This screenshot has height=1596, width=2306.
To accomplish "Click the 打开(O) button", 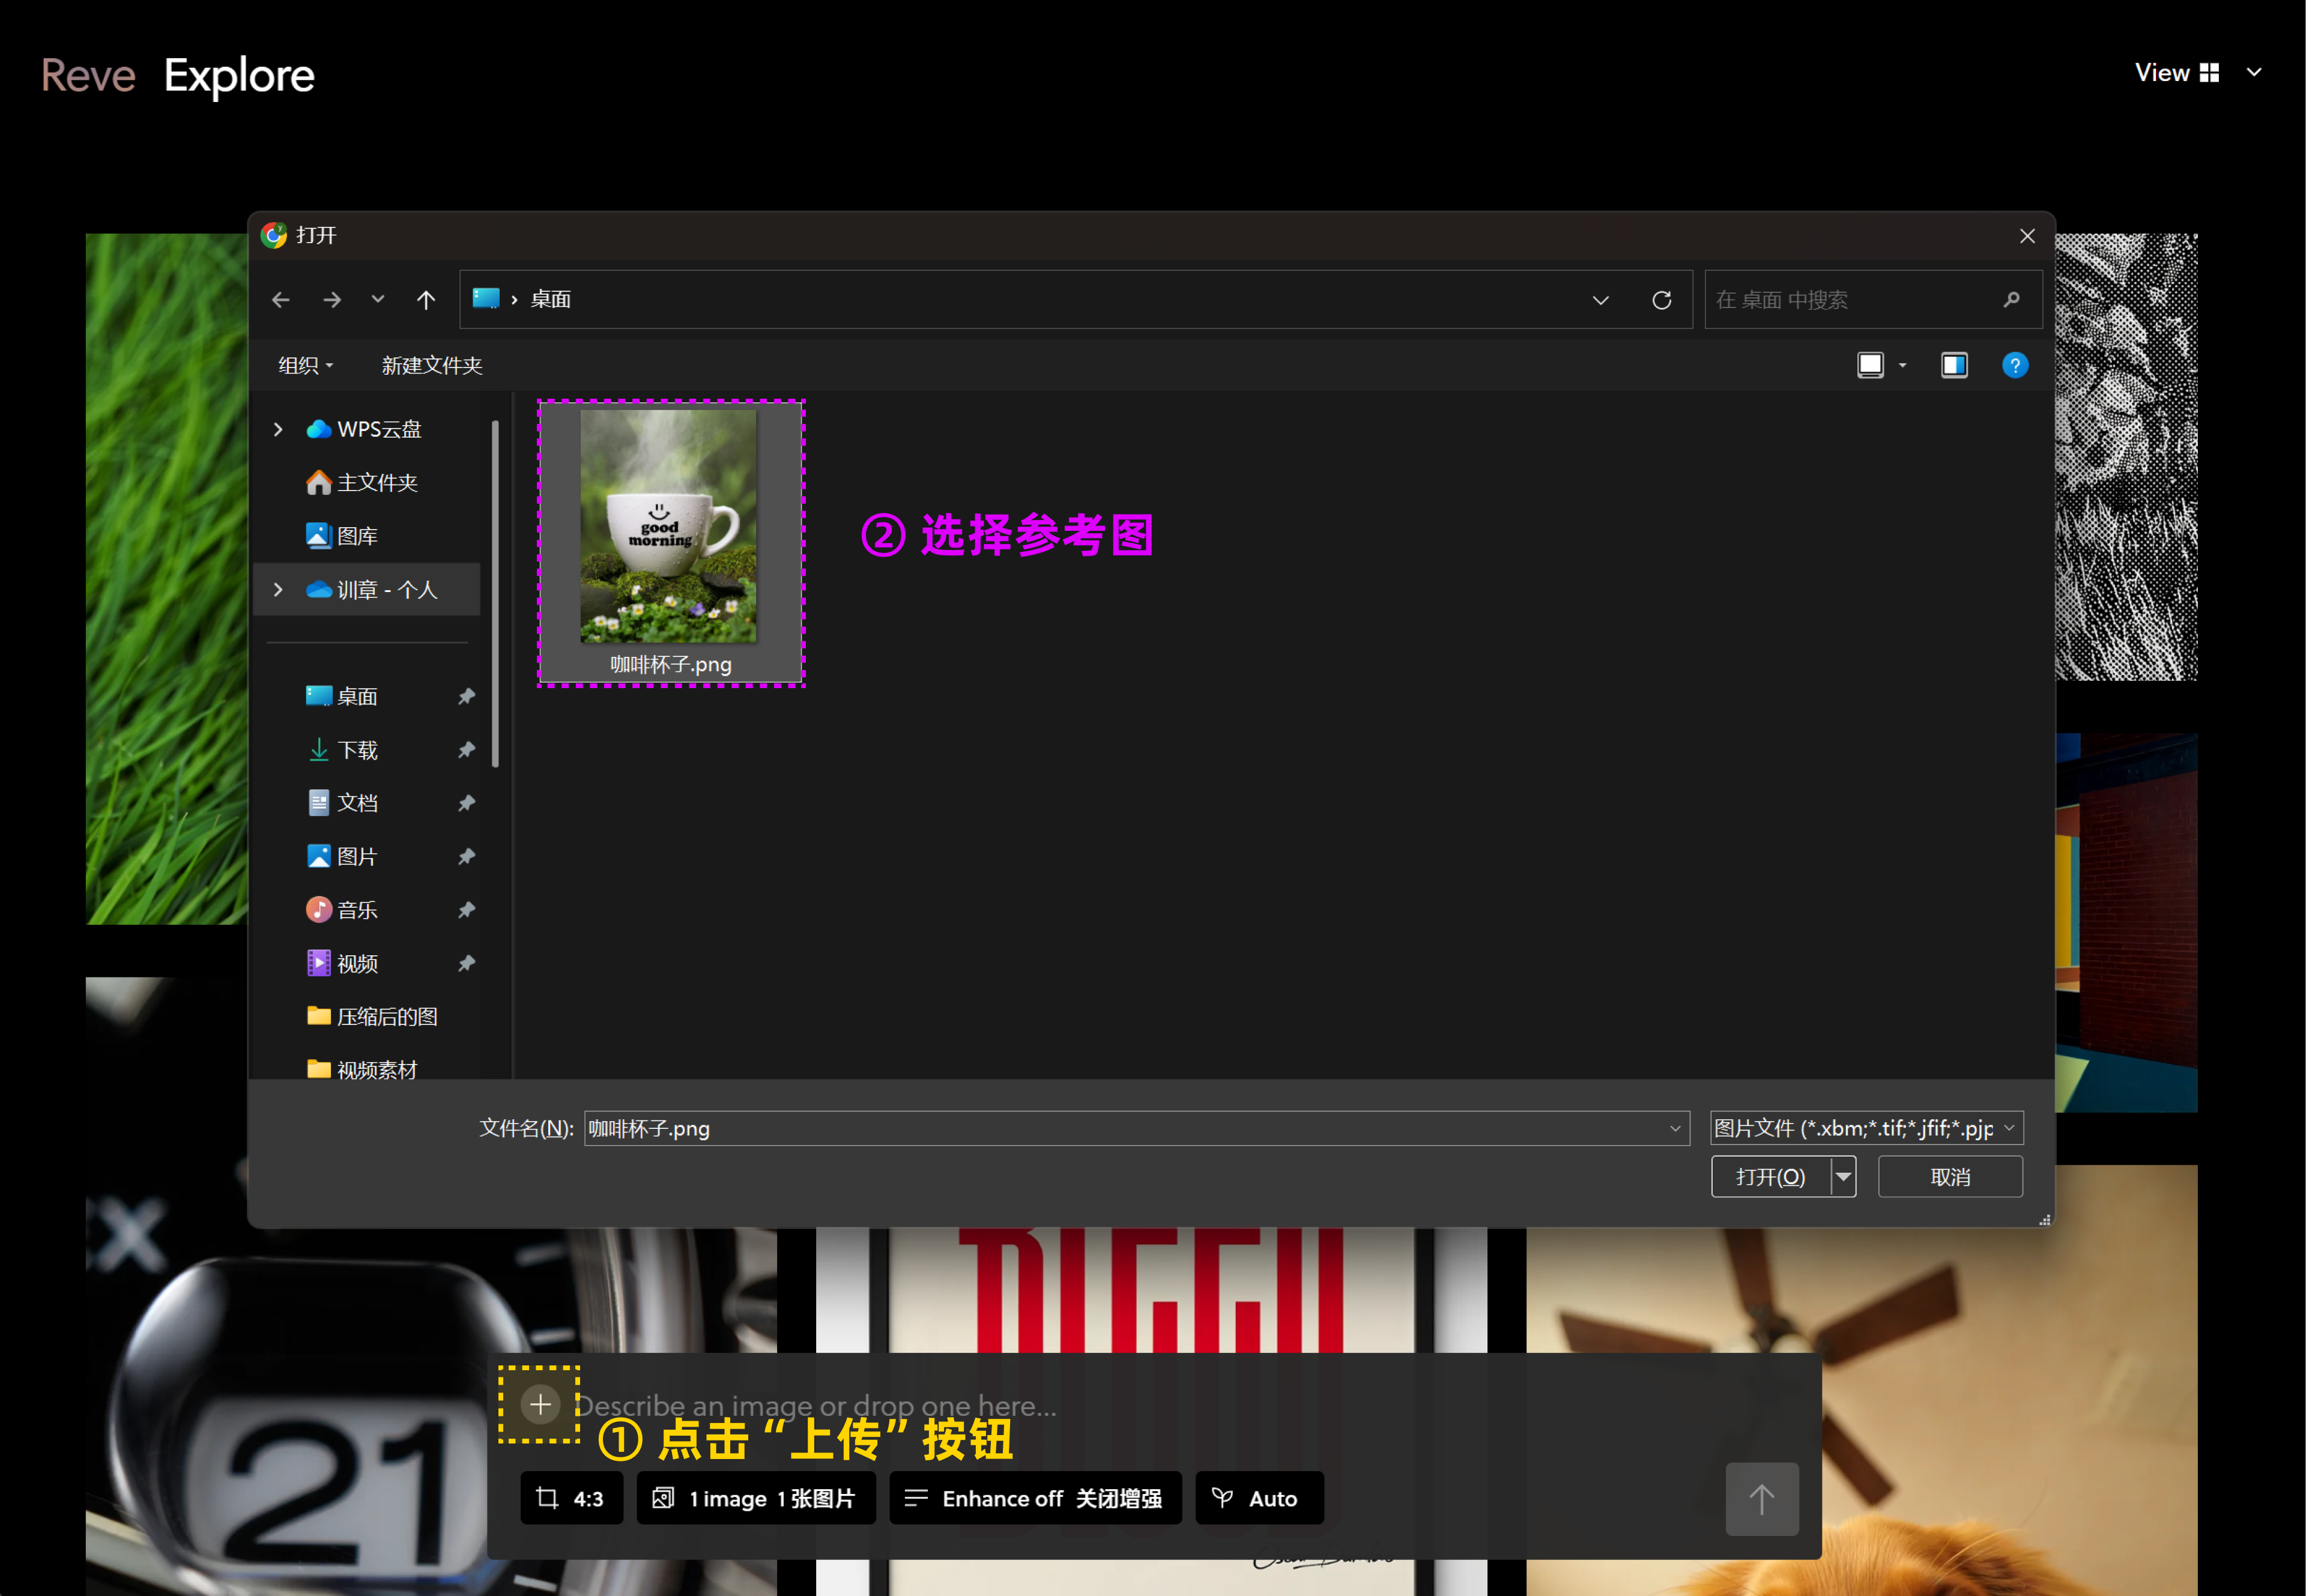I will pyautogui.click(x=1770, y=1177).
